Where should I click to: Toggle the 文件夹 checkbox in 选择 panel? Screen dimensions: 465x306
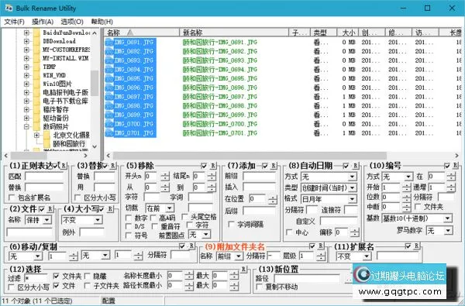[x=56, y=276]
